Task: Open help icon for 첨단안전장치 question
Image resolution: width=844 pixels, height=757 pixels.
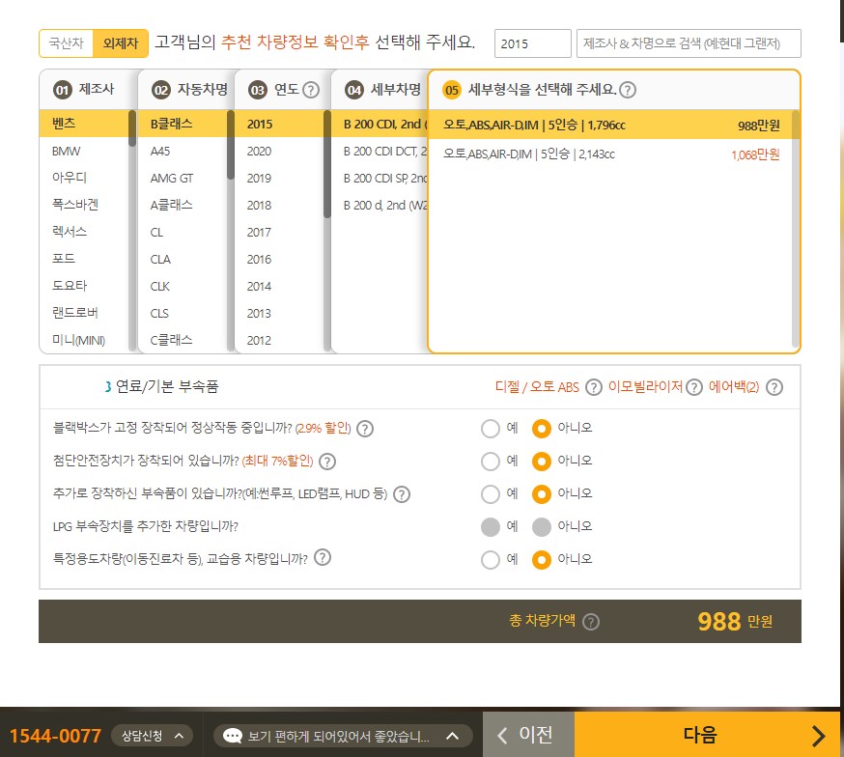Action: (x=327, y=462)
